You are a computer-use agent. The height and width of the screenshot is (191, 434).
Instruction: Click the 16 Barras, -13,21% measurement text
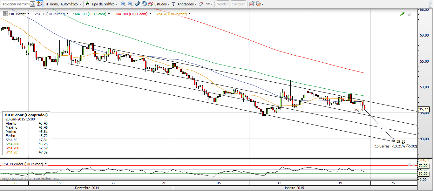pos(396,147)
